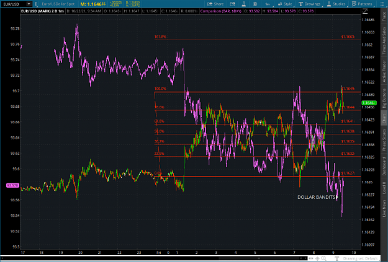
Task: Click the crosshair target icon at bottom
Action: pyautogui.click(x=317, y=258)
